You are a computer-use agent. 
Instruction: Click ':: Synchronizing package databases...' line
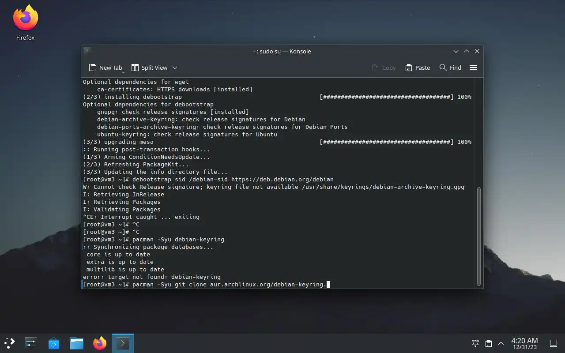tap(148, 247)
